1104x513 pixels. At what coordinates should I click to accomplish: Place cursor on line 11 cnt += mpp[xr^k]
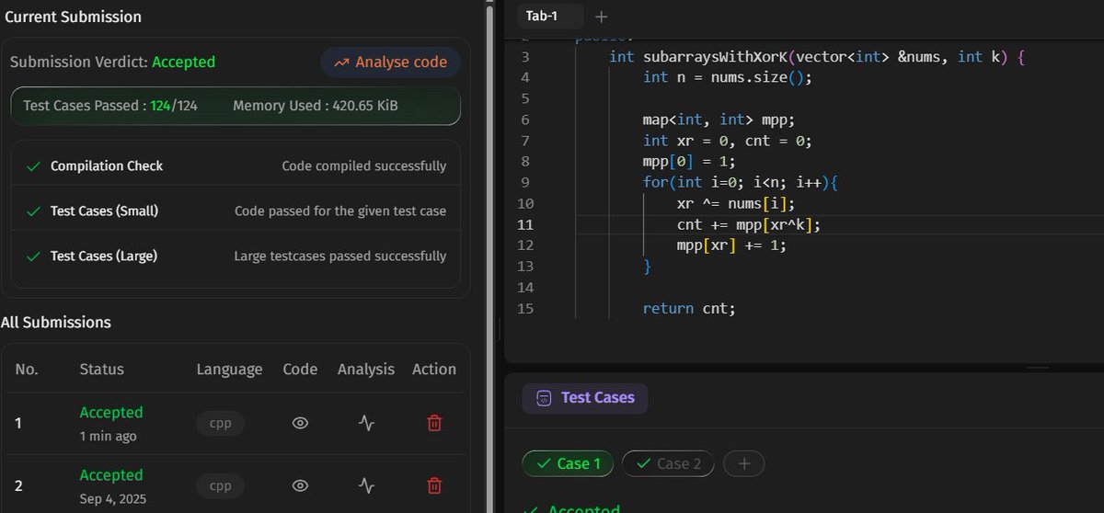(x=748, y=224)
